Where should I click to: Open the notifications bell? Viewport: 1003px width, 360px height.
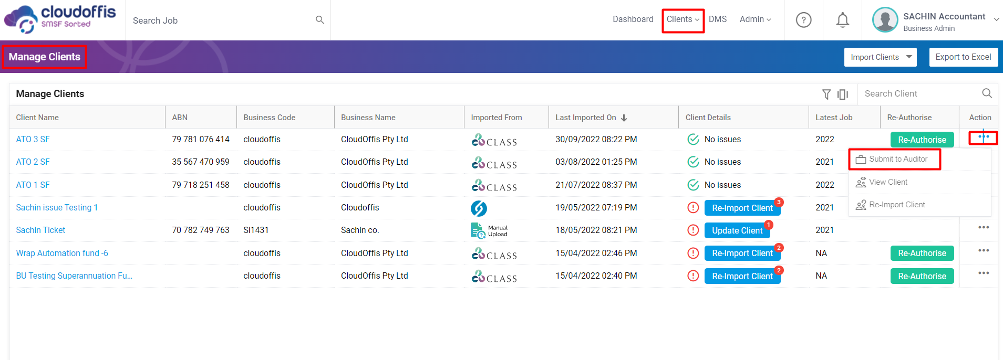pyautogui.click(x=842, y=20)
